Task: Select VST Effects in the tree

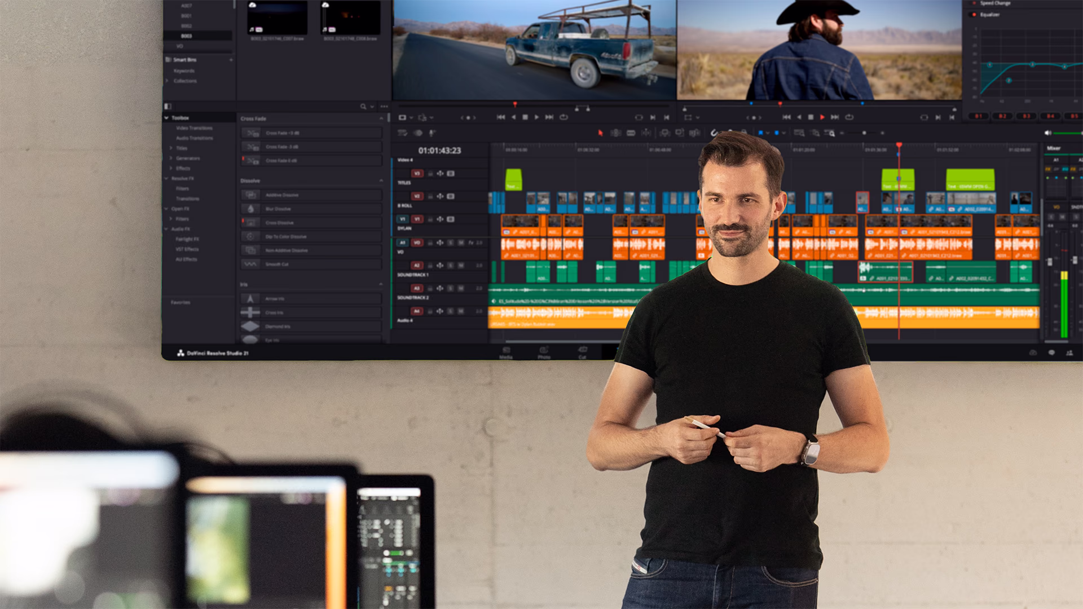Action: (187, 249)
